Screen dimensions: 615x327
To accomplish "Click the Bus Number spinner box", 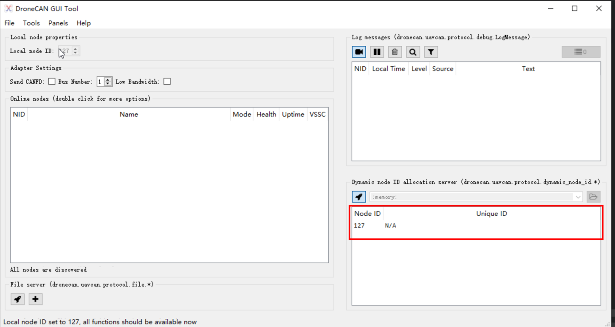I will point(101,82).
